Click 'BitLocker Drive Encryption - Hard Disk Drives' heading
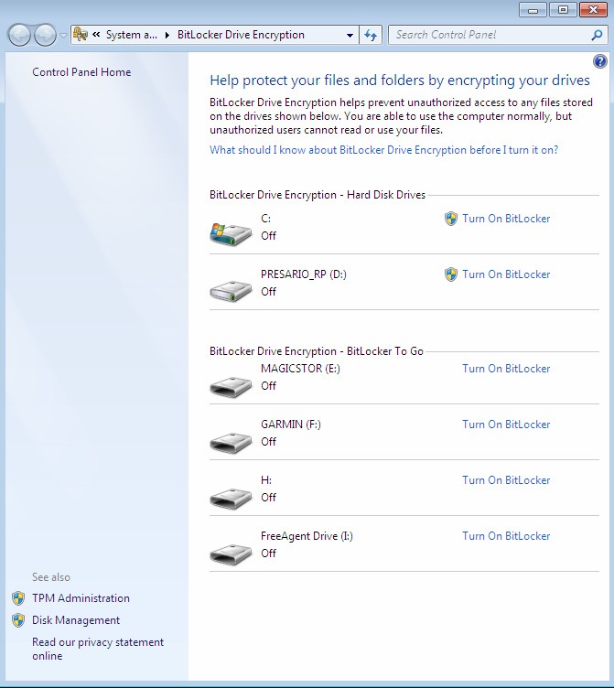 (318, 195)
